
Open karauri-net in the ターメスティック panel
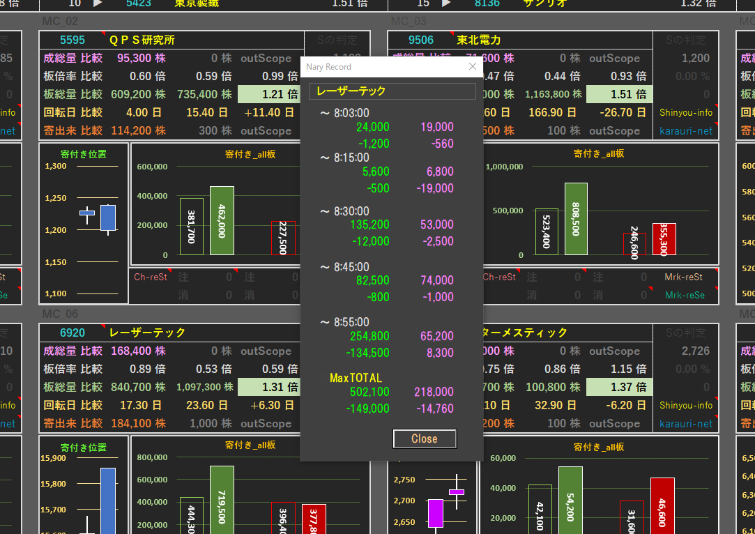pos(685,423)
